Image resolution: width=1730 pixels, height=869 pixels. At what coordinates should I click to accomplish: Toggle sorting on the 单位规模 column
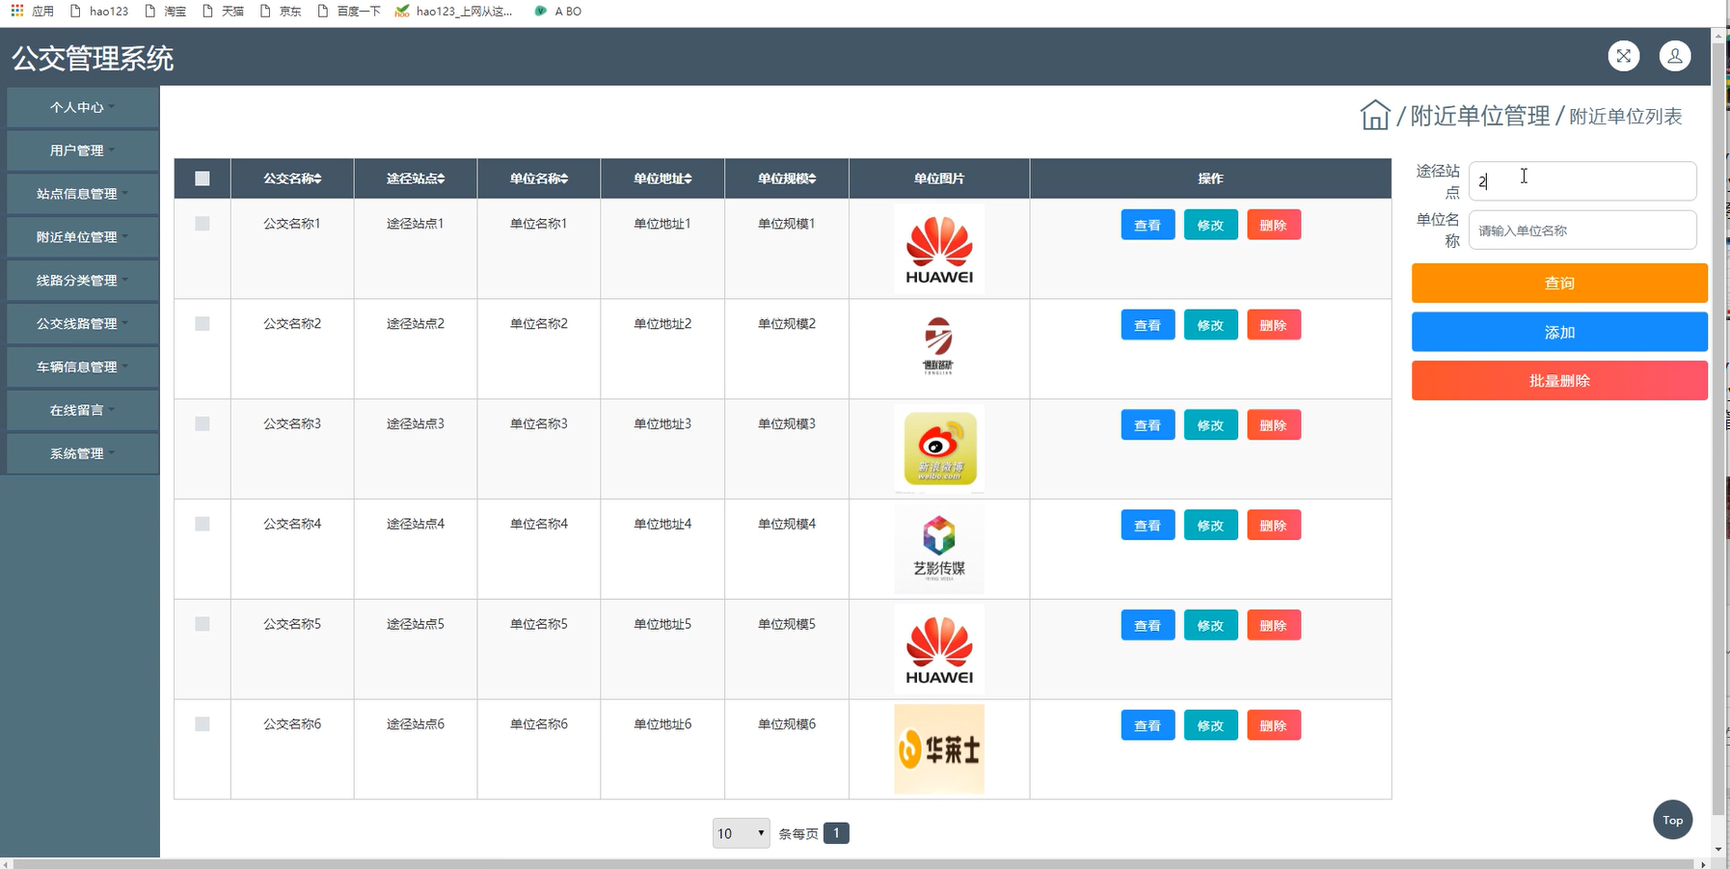pos(785,178)
